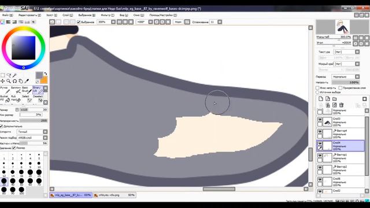Select the Вектор1 layer
This screenshot has width=370, height=208.
(341, 158)
